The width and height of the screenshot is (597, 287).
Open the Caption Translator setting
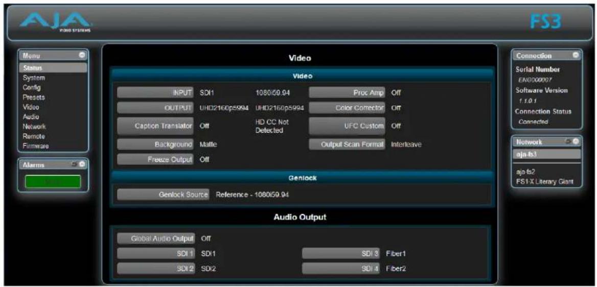coord(156,126)
